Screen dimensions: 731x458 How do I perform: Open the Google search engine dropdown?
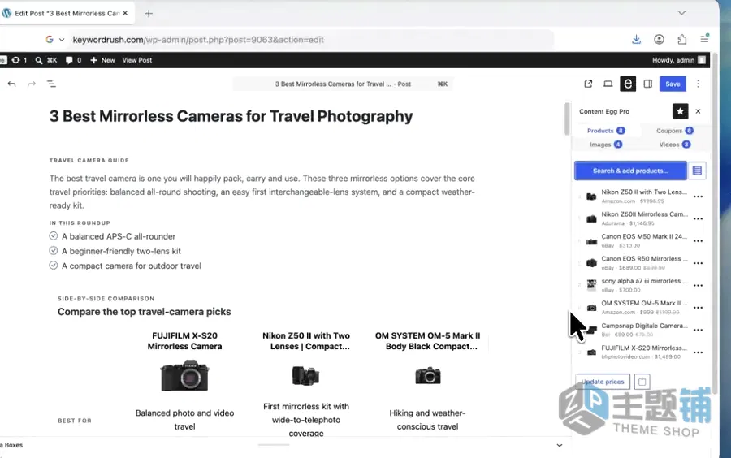pyautogui.click(x=54, y=40)
